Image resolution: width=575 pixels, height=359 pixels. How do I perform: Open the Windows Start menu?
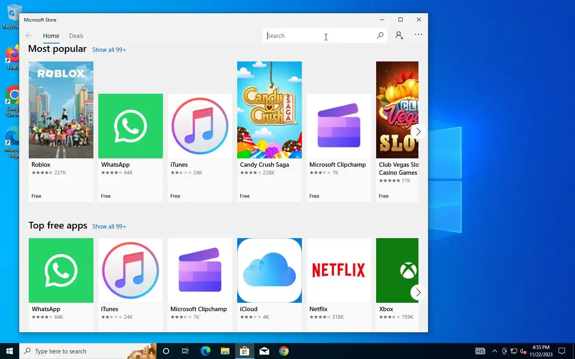click(10, 351)
